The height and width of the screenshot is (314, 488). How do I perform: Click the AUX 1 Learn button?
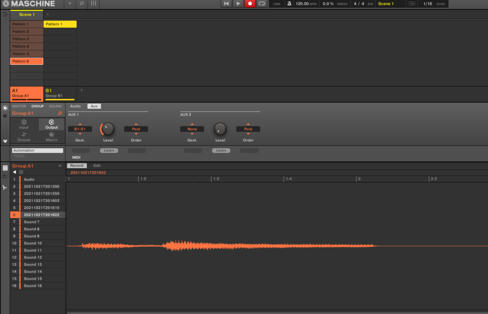tap(109, 151)
